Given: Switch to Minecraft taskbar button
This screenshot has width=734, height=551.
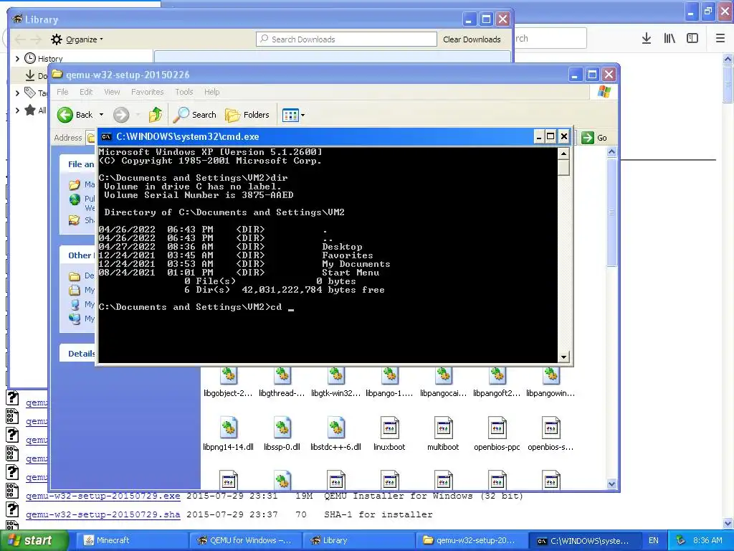Looking at the screenshot, I should click(x=131, y=540).
